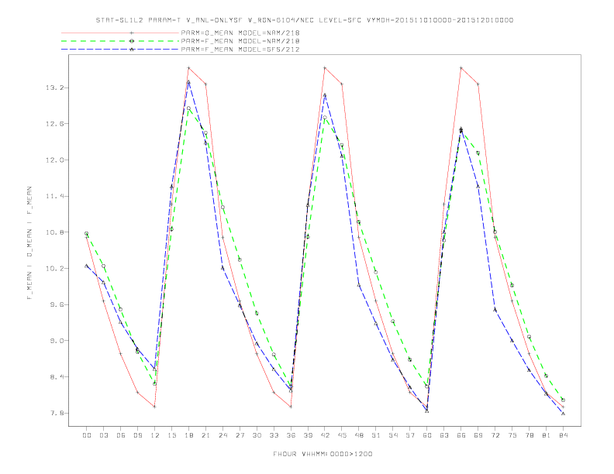Click y-axis tick label 9.0
Screen dimensions: 614x474
[56, 341]
